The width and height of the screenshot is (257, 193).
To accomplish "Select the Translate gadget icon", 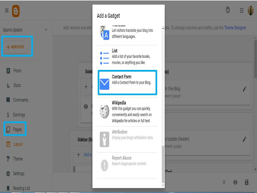I will click(104, 33).
